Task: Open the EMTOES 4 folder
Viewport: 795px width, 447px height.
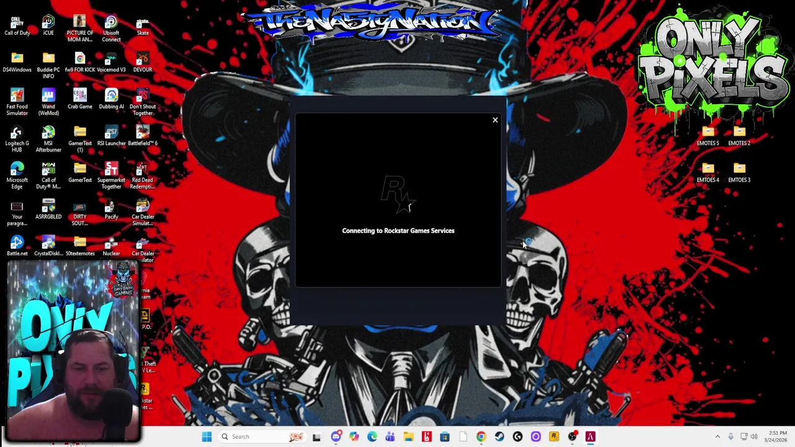Action: pos(708,173)
